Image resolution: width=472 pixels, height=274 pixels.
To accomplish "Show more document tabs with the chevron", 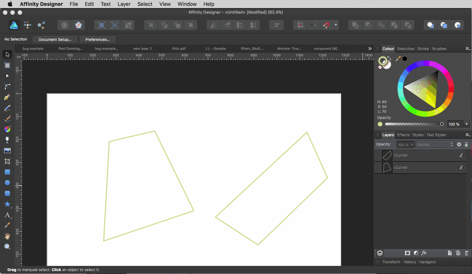I will point(370,49).
